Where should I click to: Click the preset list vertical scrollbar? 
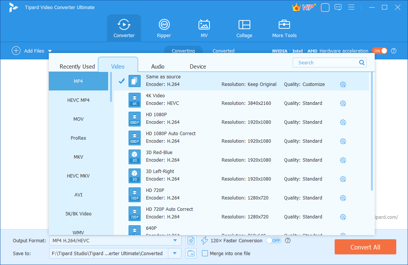click(x=372, y=131)
